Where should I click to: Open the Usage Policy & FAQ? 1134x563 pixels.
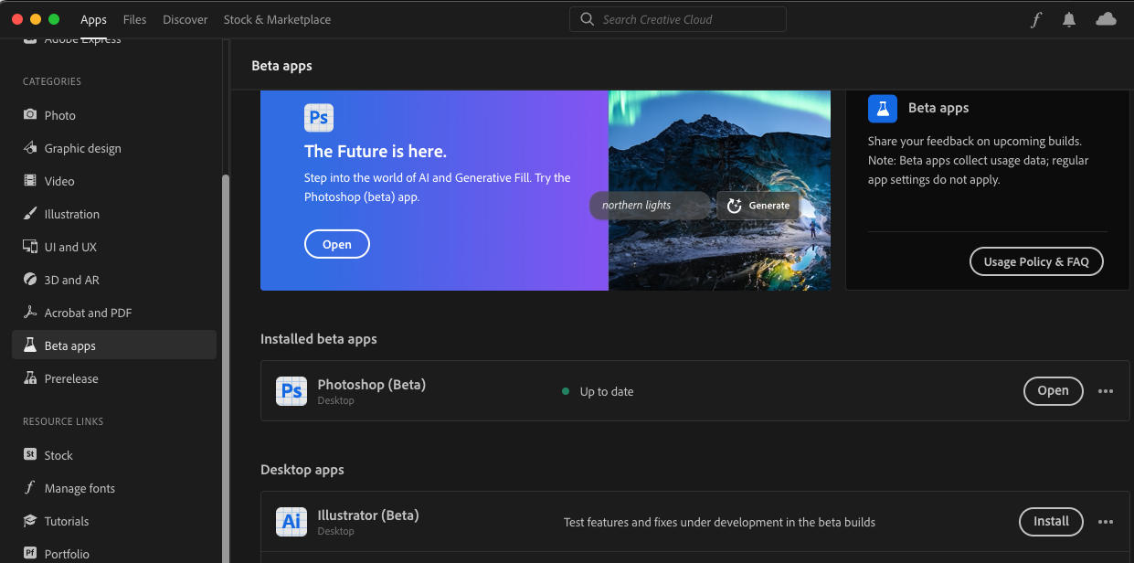[x=1035, y=260]
